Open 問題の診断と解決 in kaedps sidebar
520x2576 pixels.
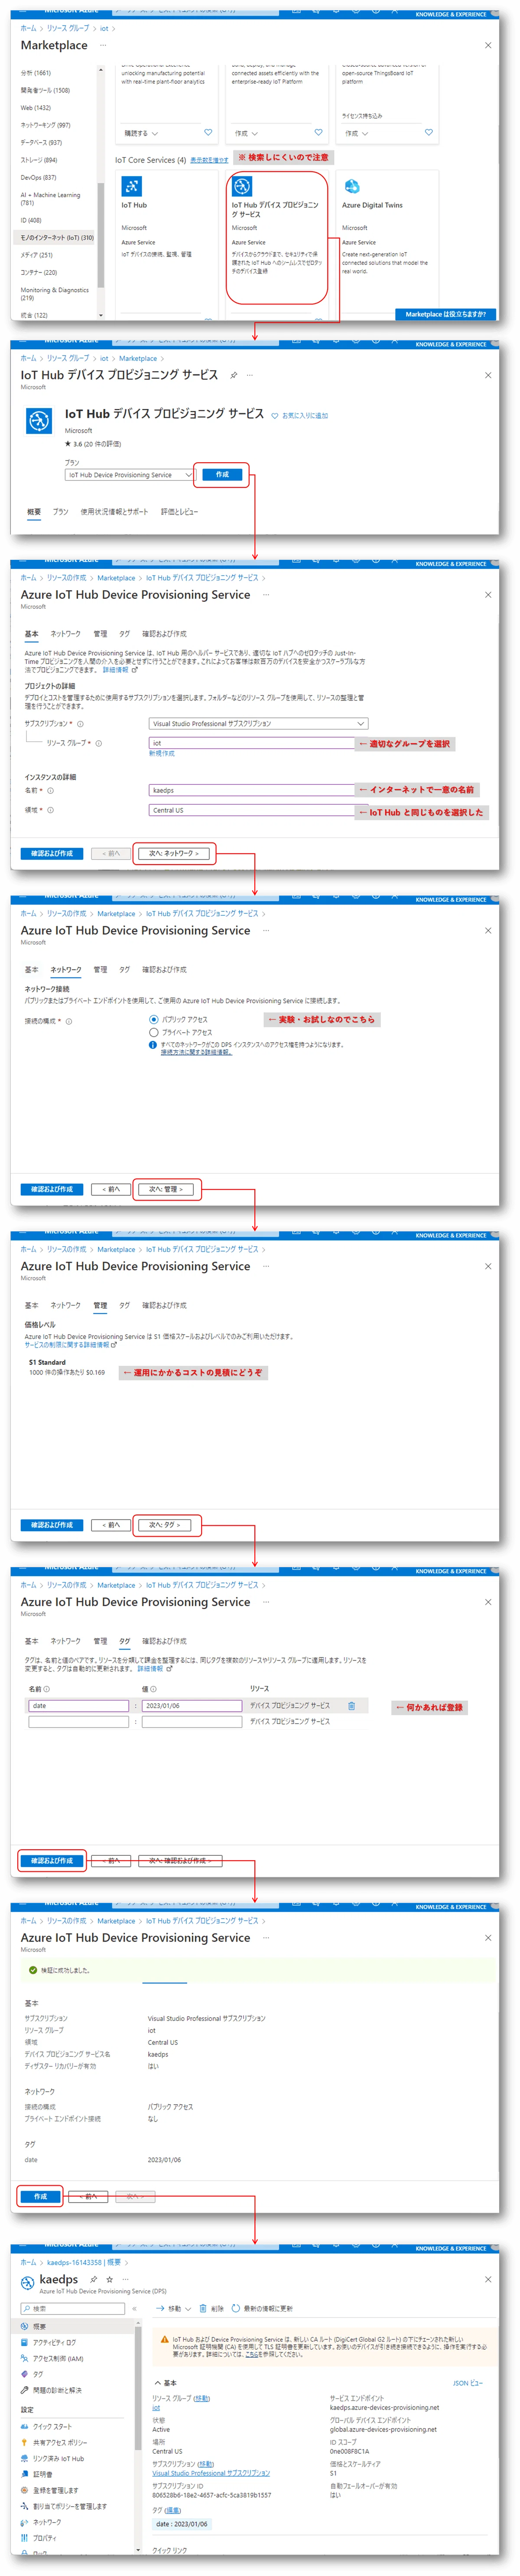[x=57, y=2390]
